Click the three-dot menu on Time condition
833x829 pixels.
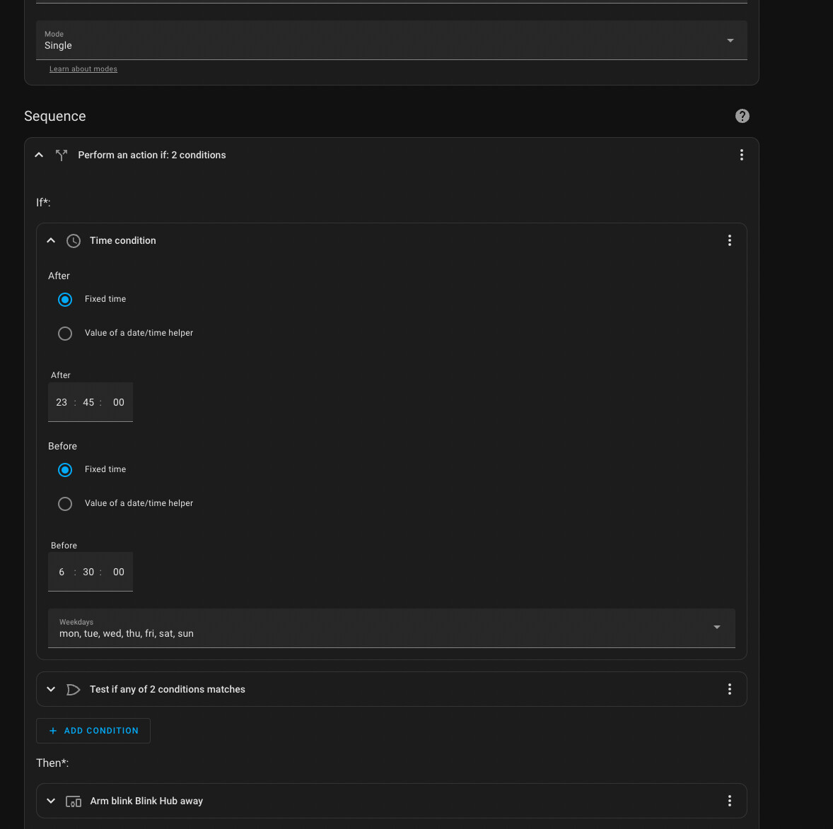(x=729, y=240)
